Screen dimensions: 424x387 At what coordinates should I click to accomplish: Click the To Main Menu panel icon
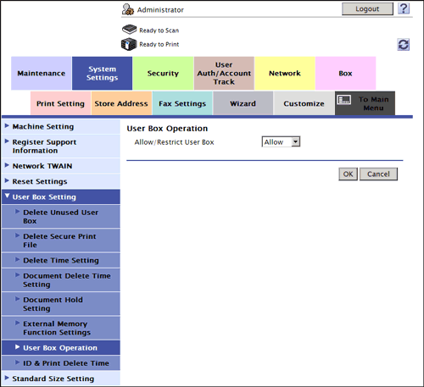click(344, 100)
